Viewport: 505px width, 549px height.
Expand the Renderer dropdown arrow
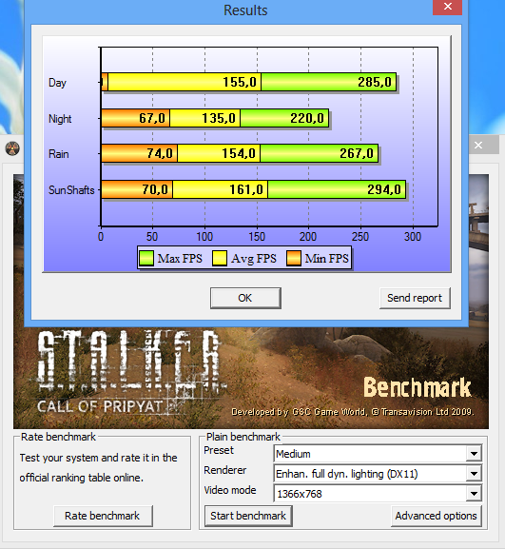474,474
